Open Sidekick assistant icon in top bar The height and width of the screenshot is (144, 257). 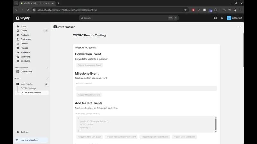click(x=215, y=18)
